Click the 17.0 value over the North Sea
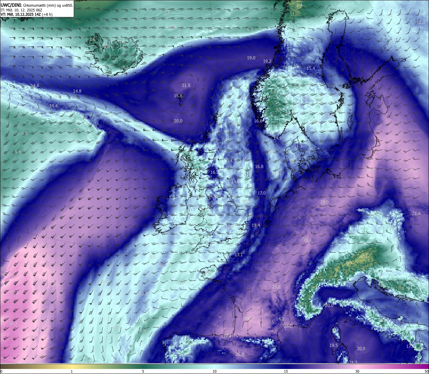 point(261,193)
